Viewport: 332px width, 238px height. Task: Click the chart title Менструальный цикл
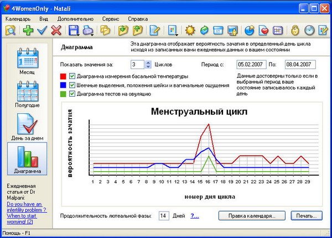(199, 112)
